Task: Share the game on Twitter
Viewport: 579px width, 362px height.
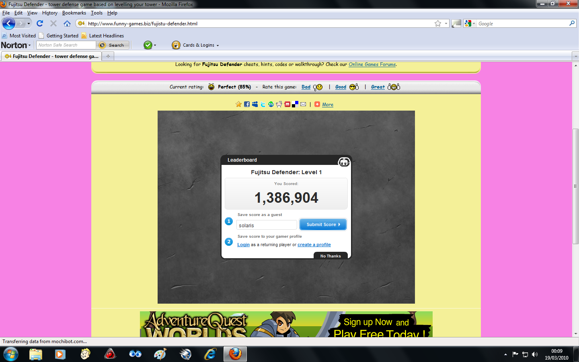Action: click(263, 104)
